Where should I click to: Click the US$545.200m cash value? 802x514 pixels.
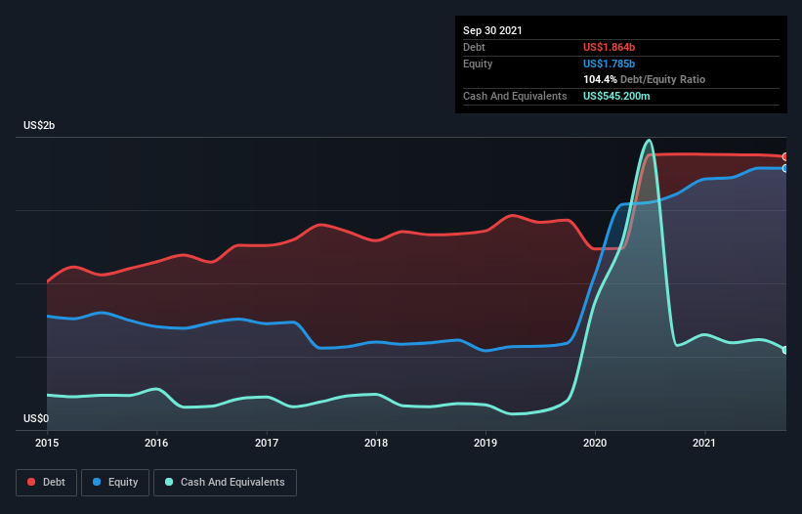(x=616, y=96)
